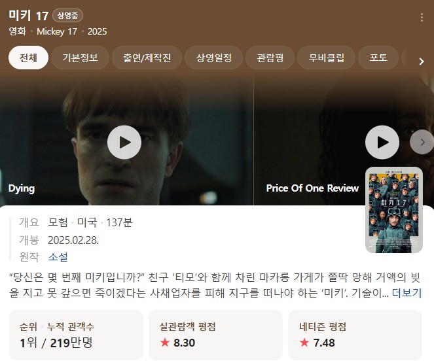Viewport: 434px width, 361px height.
Task: Play the Price Of One Review clip
Action: point(382,142)
